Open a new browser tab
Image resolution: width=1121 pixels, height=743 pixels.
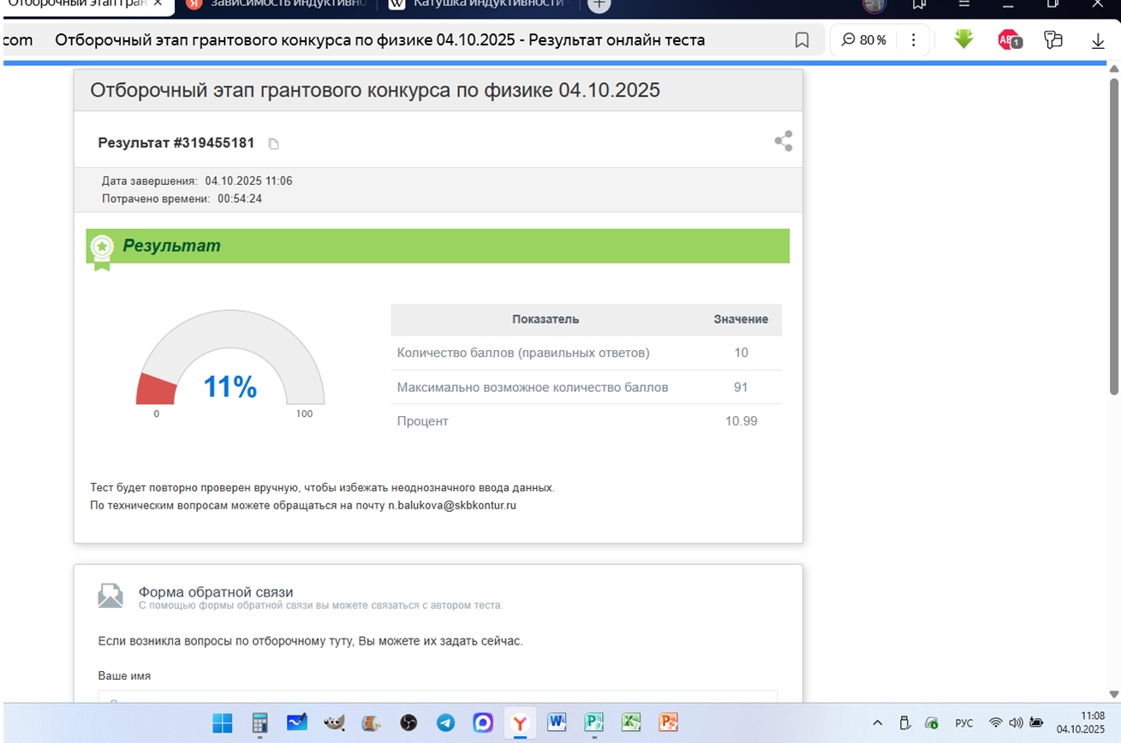point(599,4)
